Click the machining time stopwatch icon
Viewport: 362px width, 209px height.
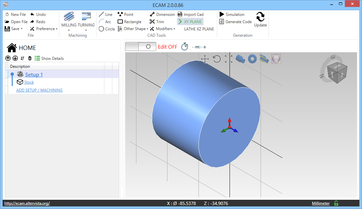[x=184, y=47]
